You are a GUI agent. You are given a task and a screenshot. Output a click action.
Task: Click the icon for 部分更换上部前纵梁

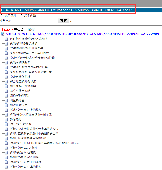(6, 86)
